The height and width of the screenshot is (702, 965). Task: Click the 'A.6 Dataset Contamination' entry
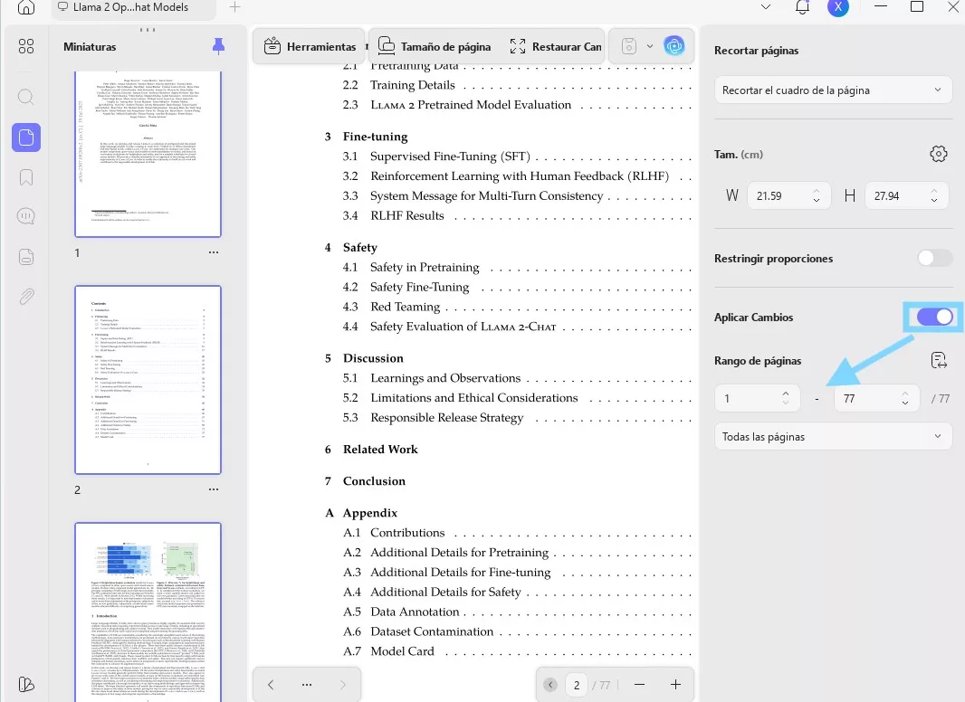(x=418, y=631)
